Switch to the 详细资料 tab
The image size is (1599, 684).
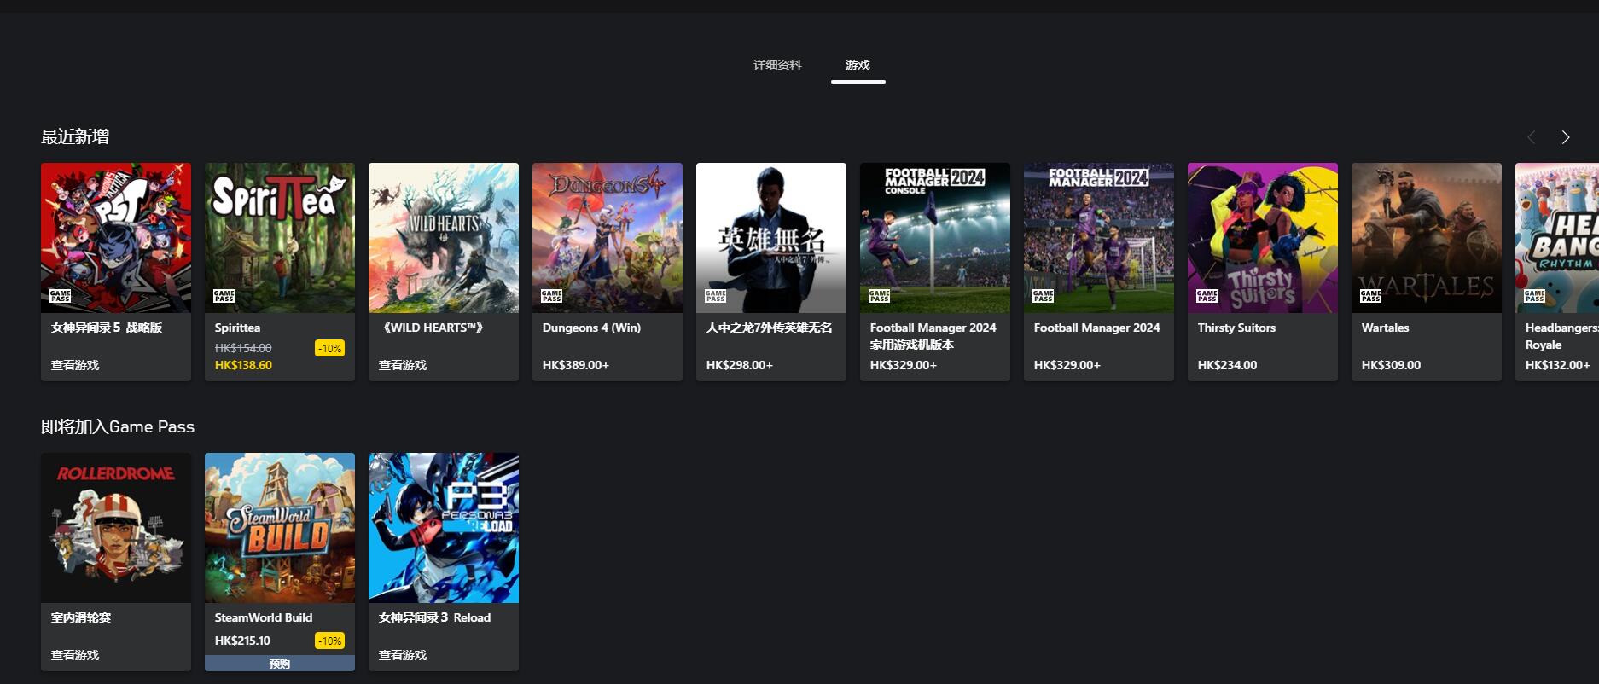pos(777,65)
